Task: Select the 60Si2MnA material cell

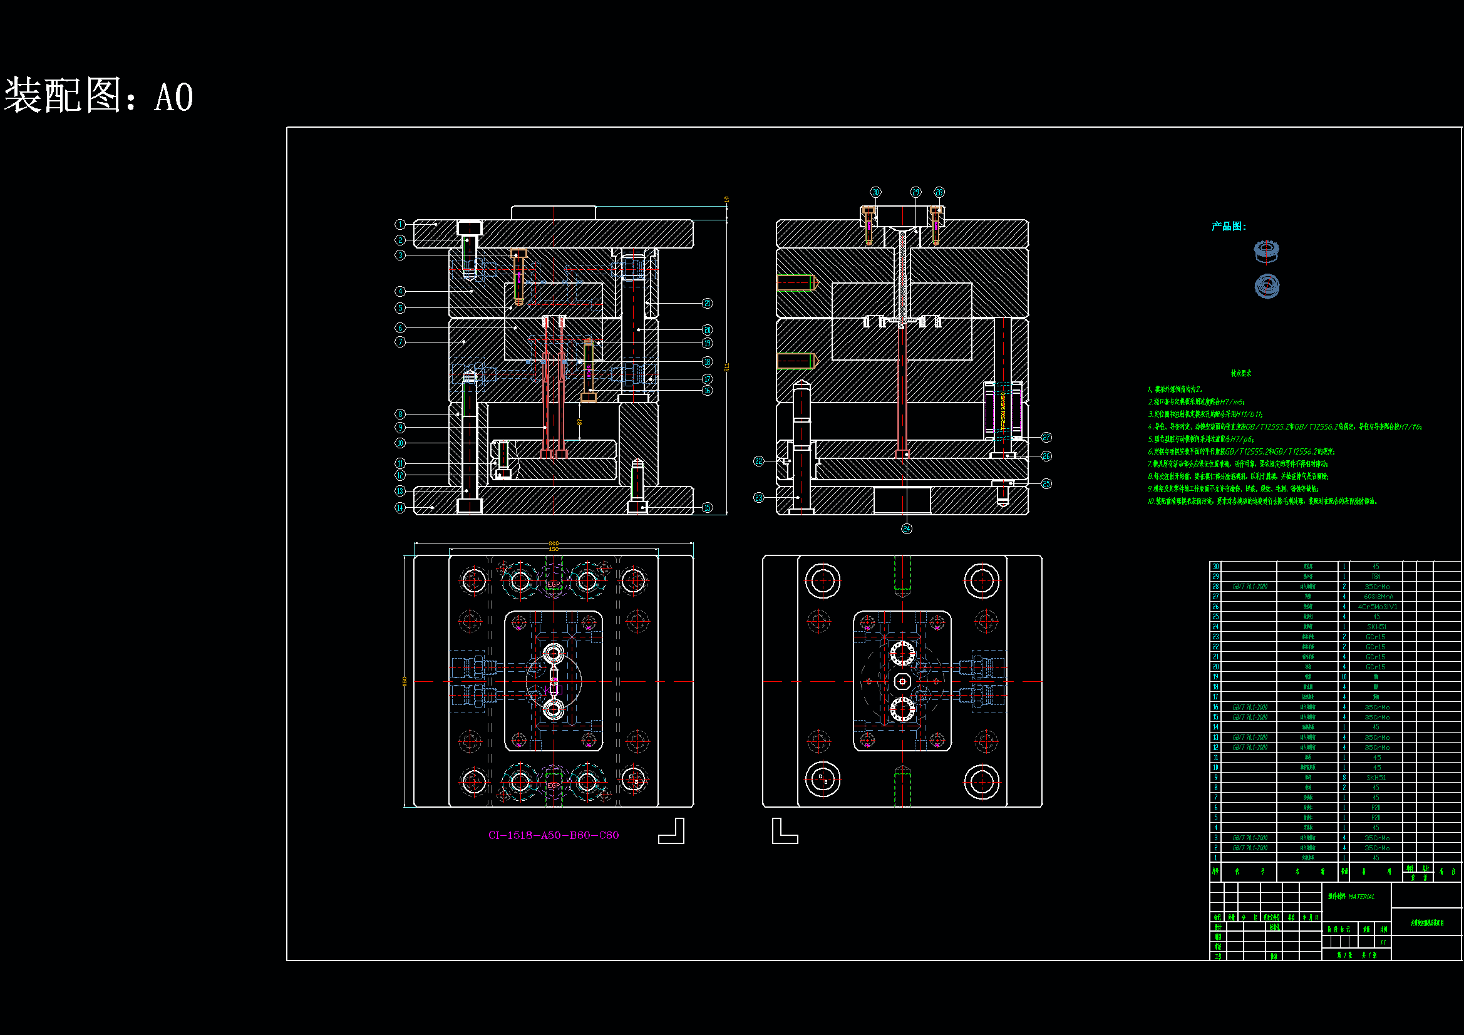Action: tap(1378, 597)
